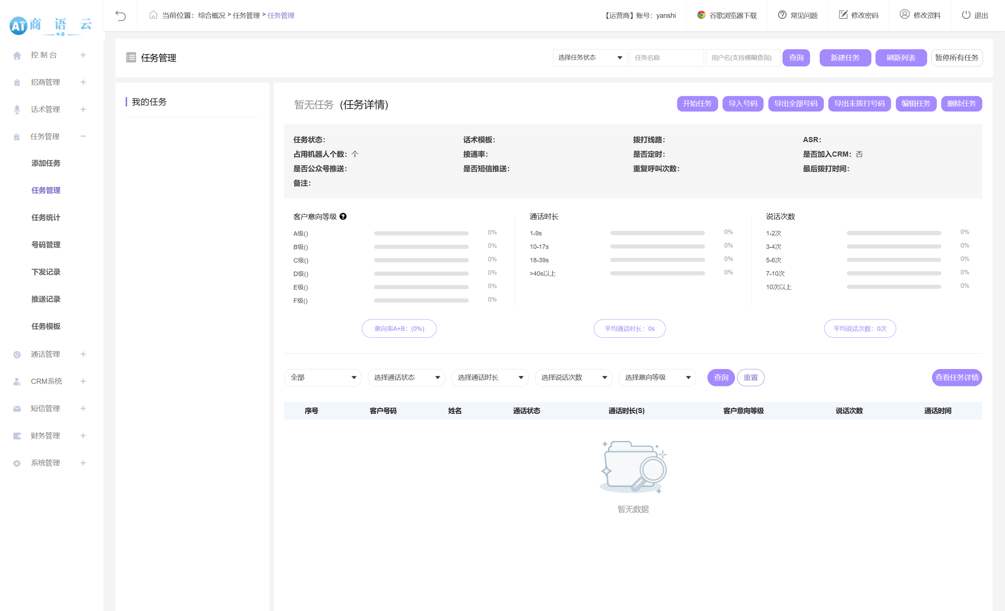
Task: Click the 修改密码 edit icon
Action: (843, 15)
